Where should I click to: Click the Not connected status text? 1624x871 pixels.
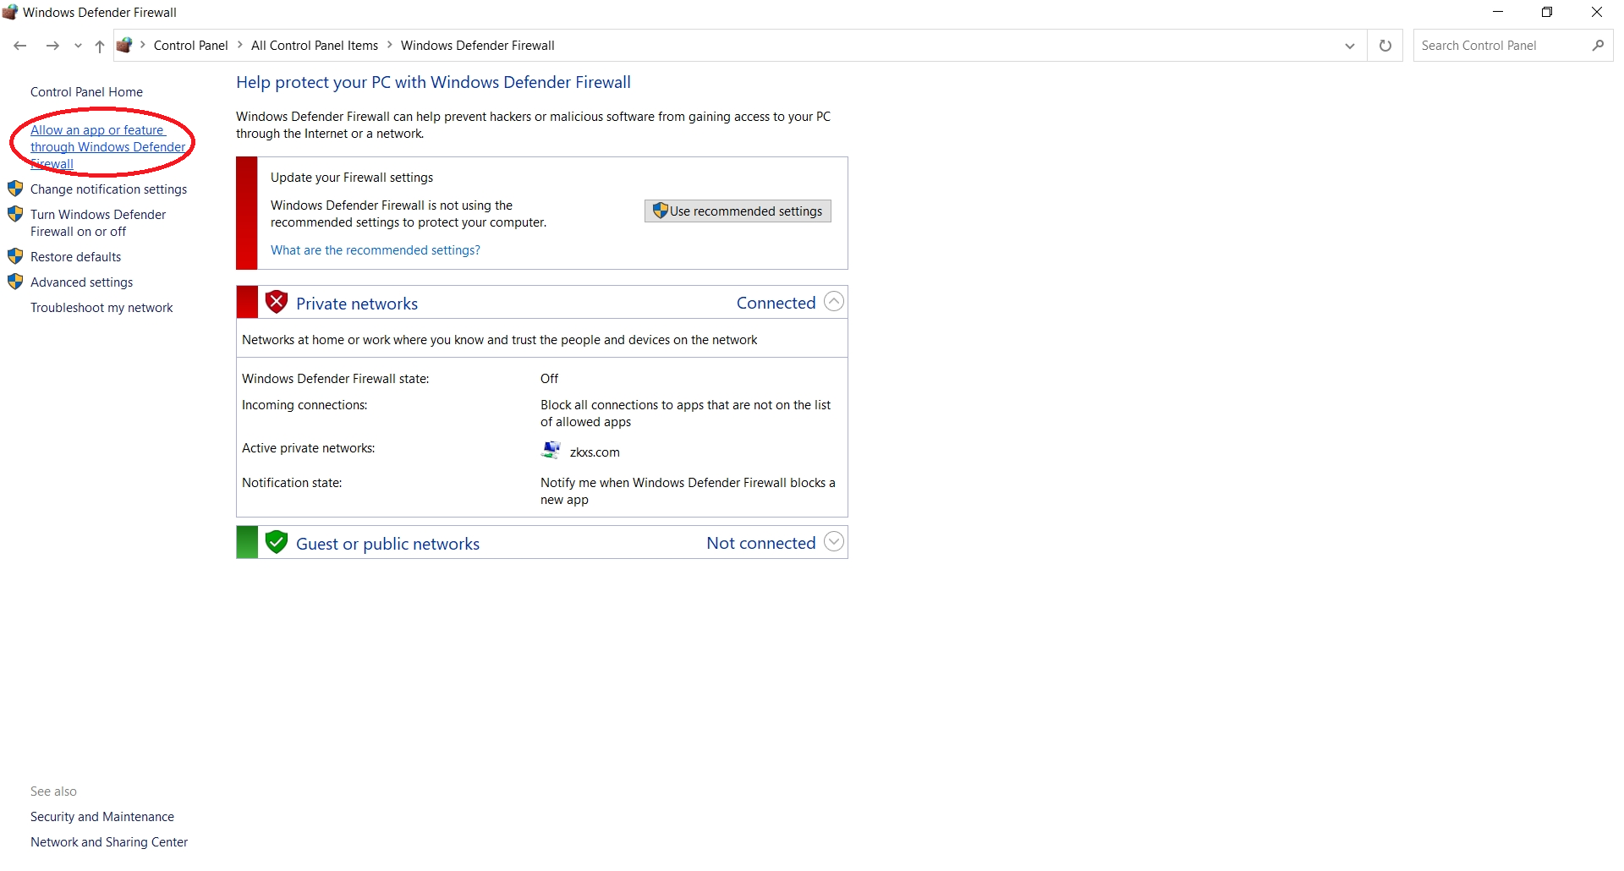point(761,543)
